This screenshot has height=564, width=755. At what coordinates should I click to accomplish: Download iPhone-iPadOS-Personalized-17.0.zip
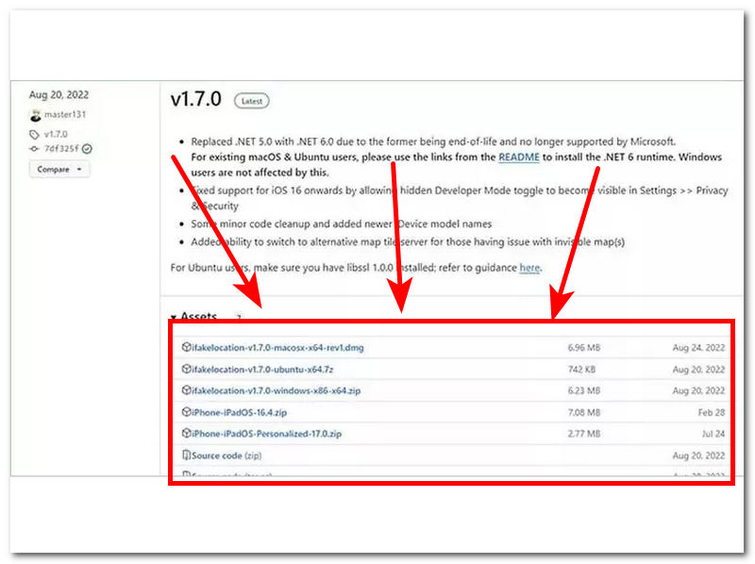click(266, 434)
